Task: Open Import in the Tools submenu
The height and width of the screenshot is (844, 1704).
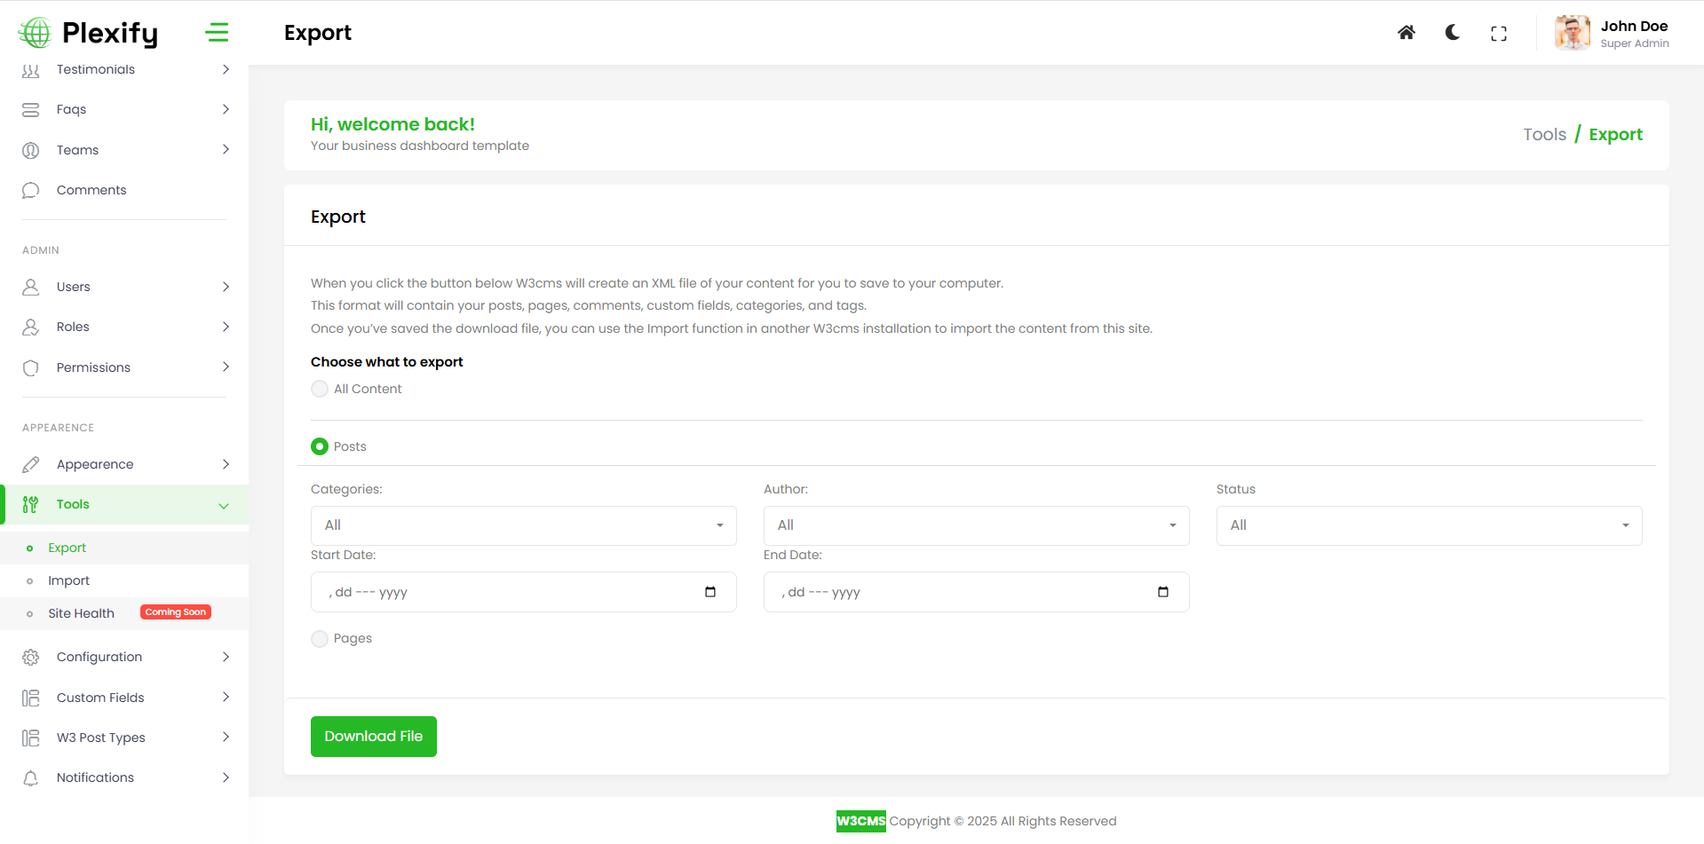Action: [x=69, y=580]
